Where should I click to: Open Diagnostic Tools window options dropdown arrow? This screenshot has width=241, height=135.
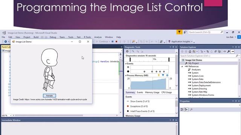coord(170,47)
